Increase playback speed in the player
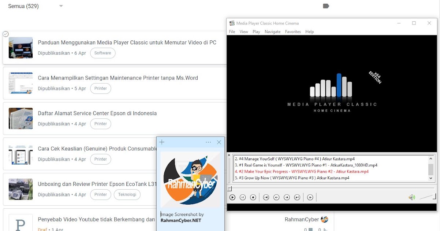The width and height of the screenshot is (440, 231). 287,197
